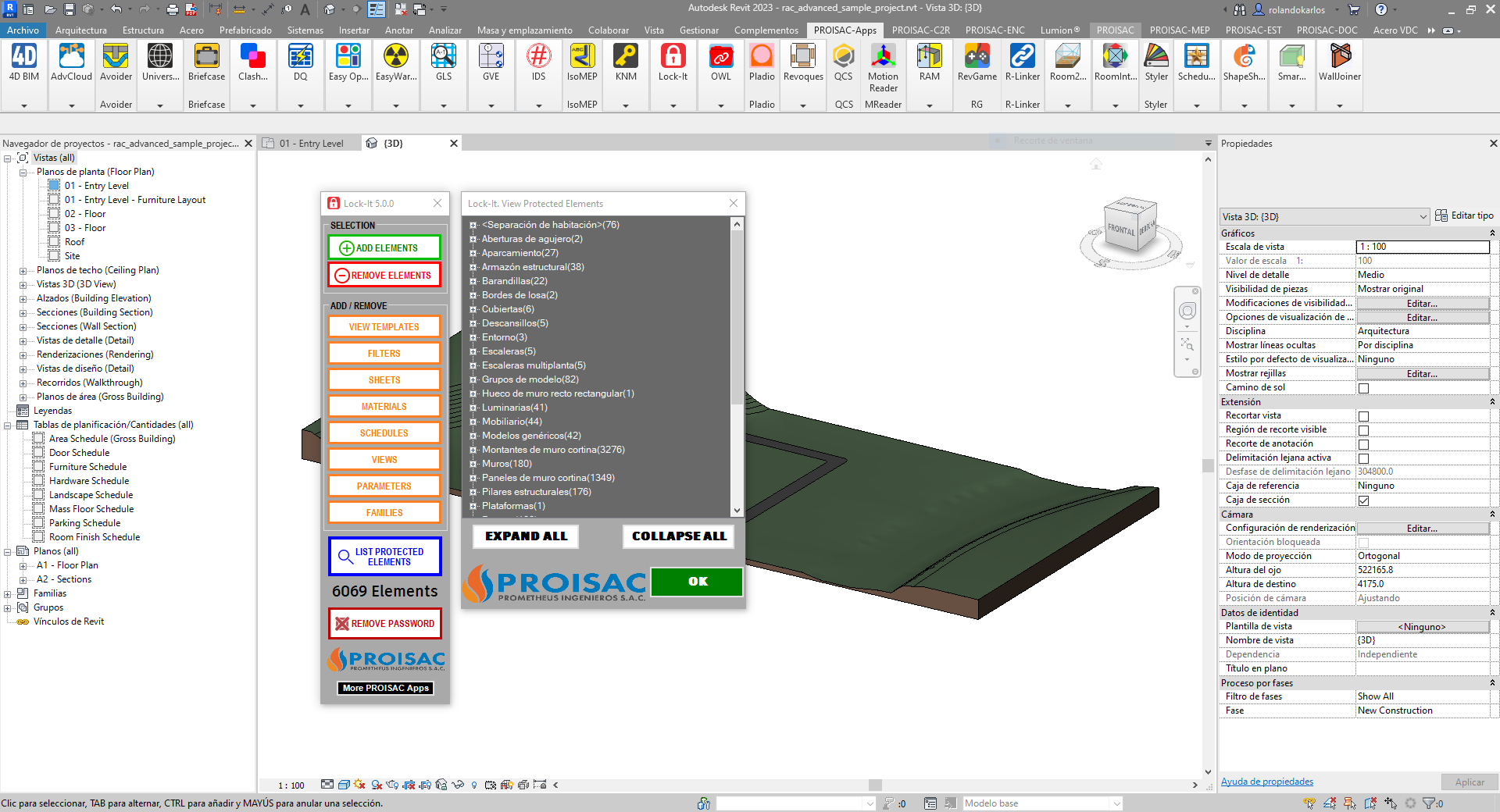
Task: Toggle the Camino de sol checkbox
Action: pos(1363,388)
